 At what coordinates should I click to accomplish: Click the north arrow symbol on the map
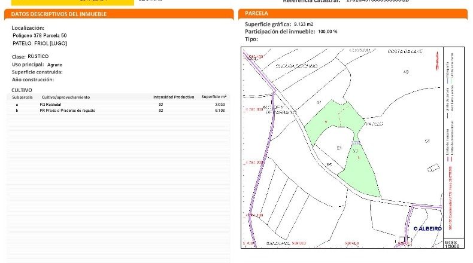(437, 61)
